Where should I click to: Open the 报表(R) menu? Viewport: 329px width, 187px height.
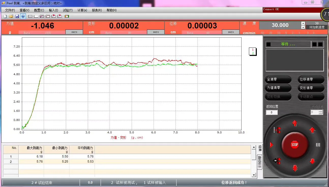tap(97, 10)
